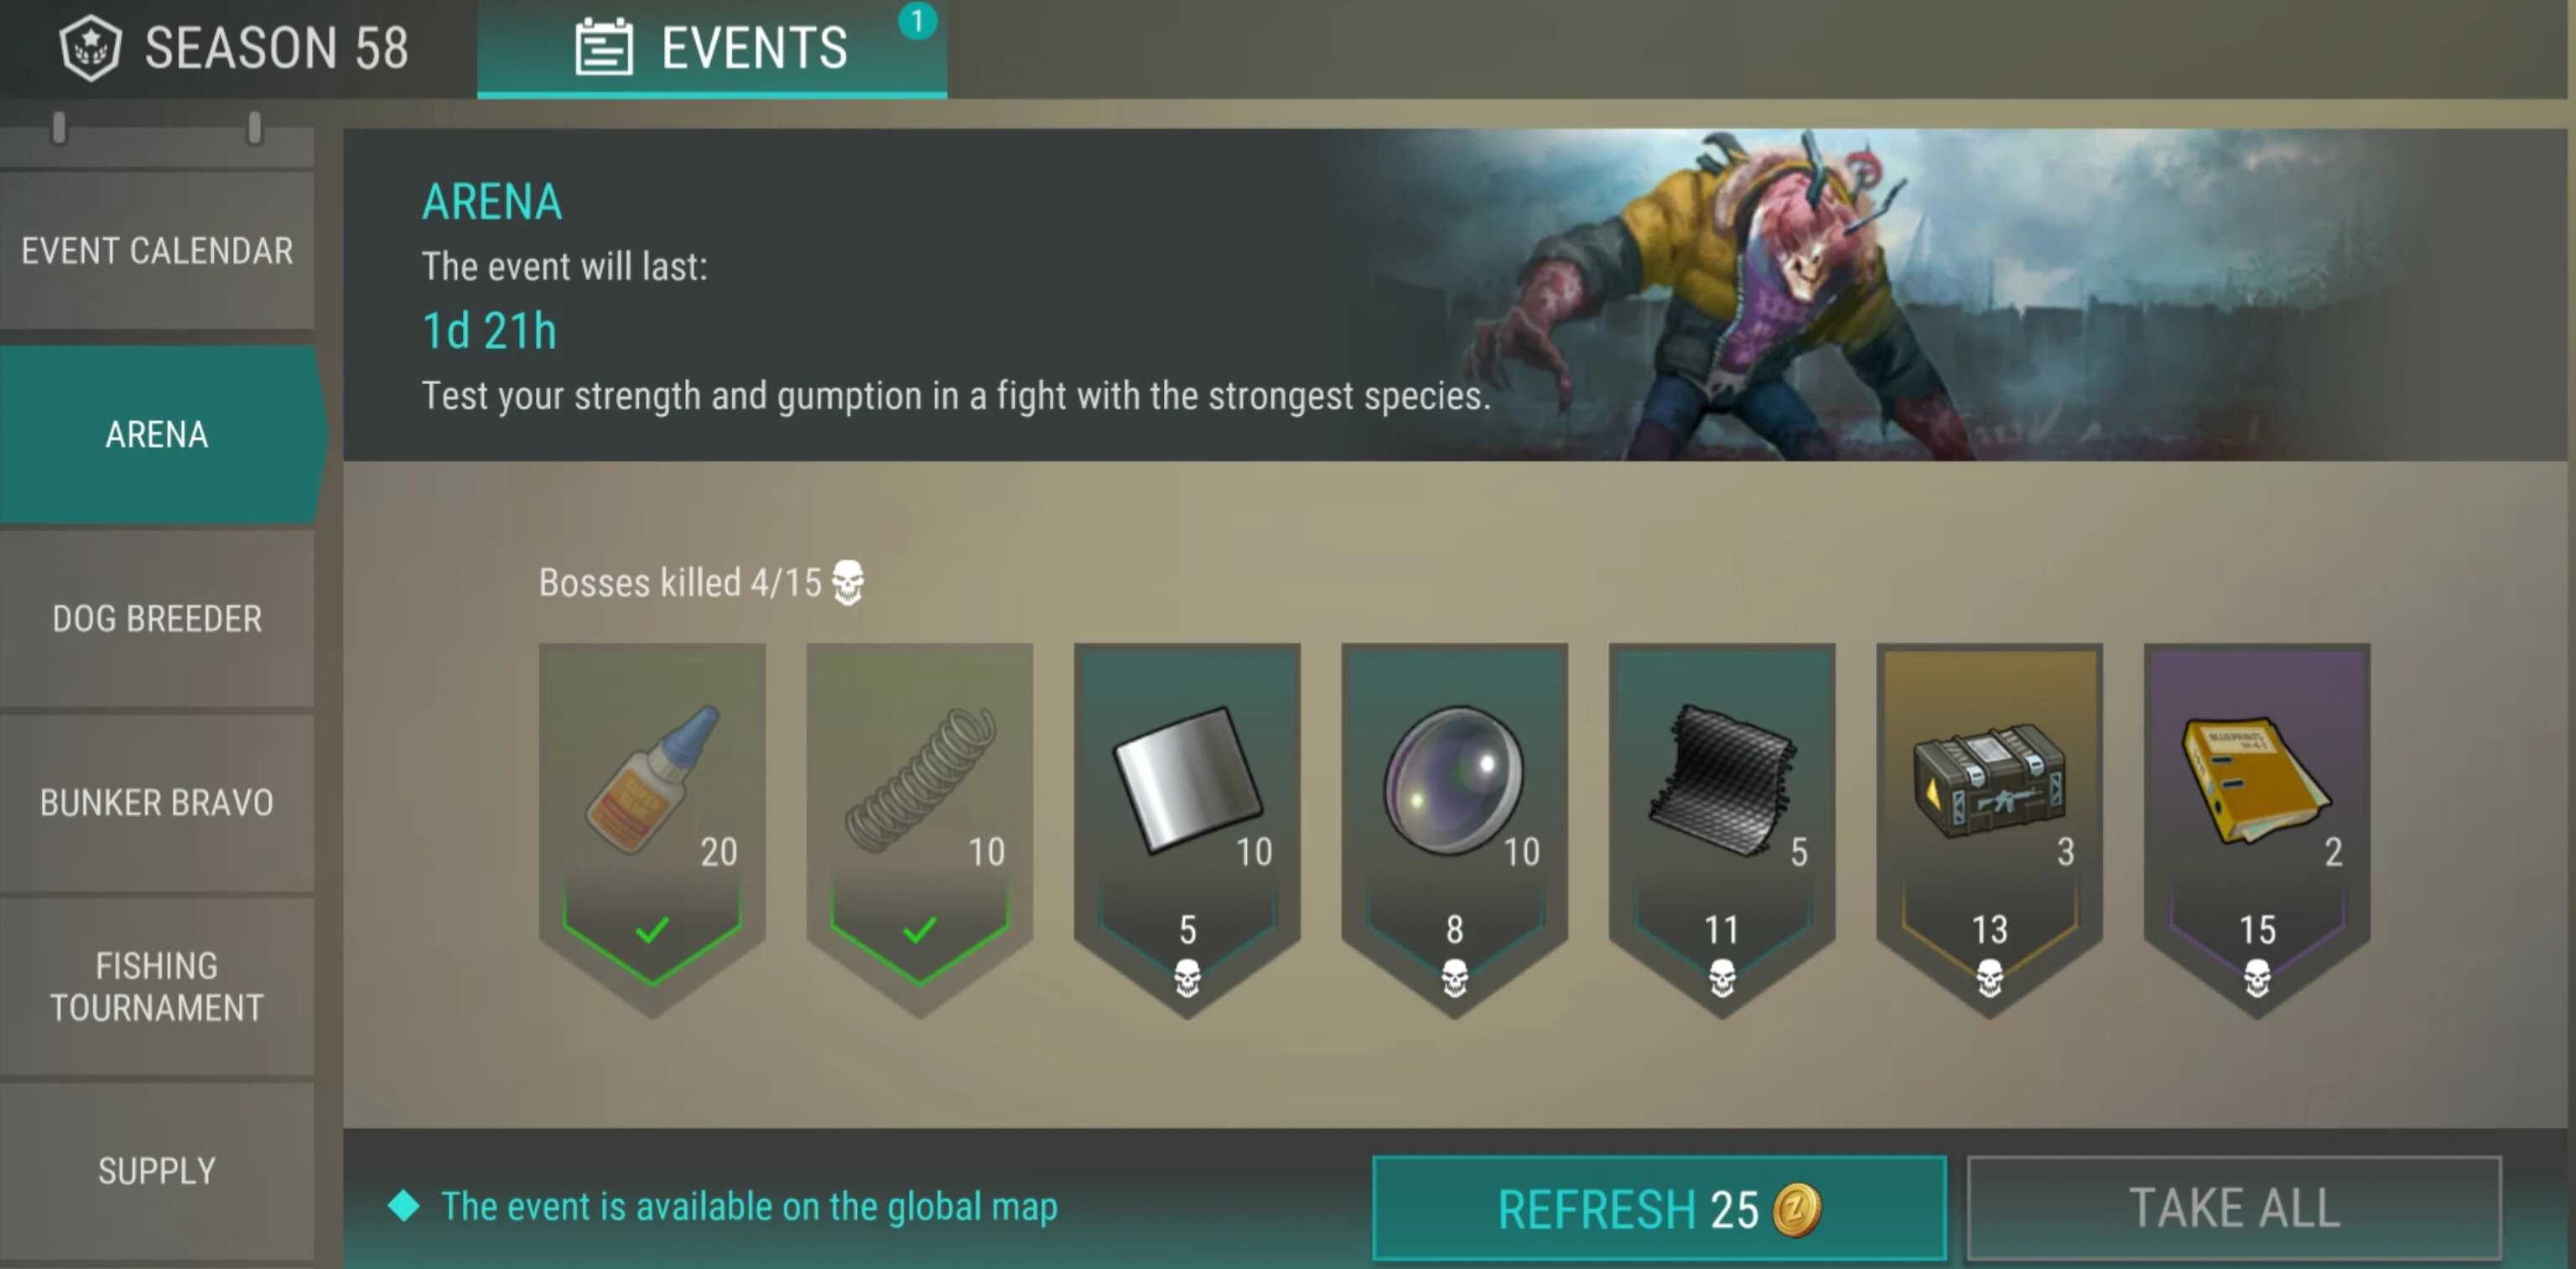Image resolution: width=2576 pixels, height=1269 pixels.
Task: Click the Take All button
Action: pos(2234,1208)
